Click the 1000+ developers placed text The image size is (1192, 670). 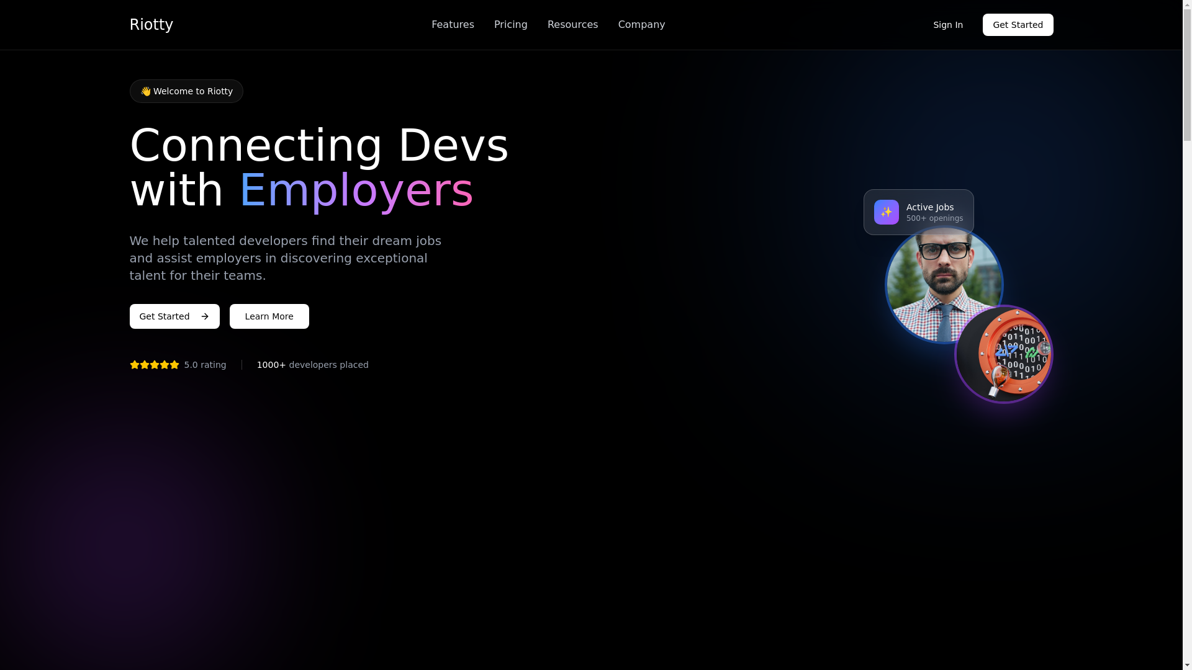(x=312, y=365)
